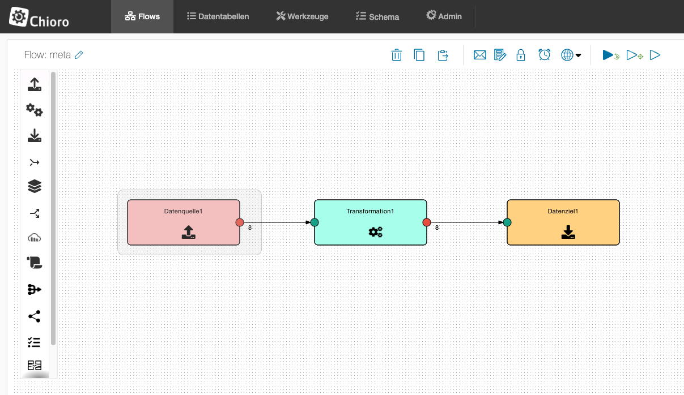
Task: Select the scroll script icon in palette
Action: [35, 263]
